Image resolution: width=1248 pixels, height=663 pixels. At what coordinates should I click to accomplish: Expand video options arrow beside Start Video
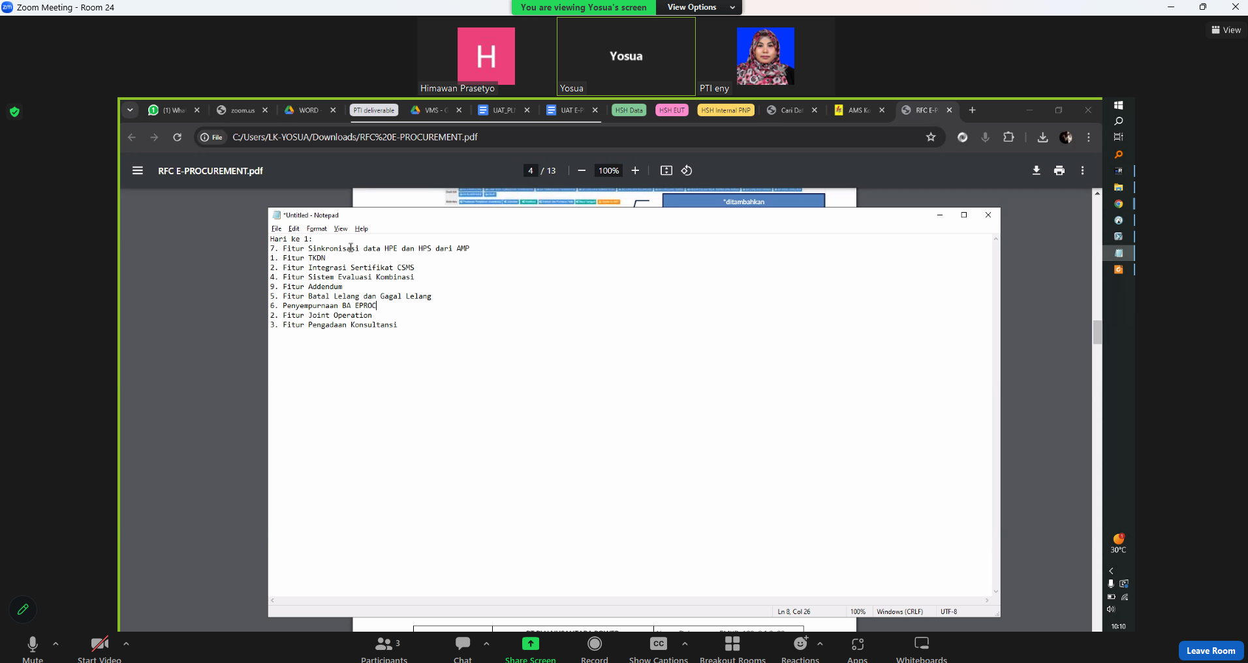(126, 644)
